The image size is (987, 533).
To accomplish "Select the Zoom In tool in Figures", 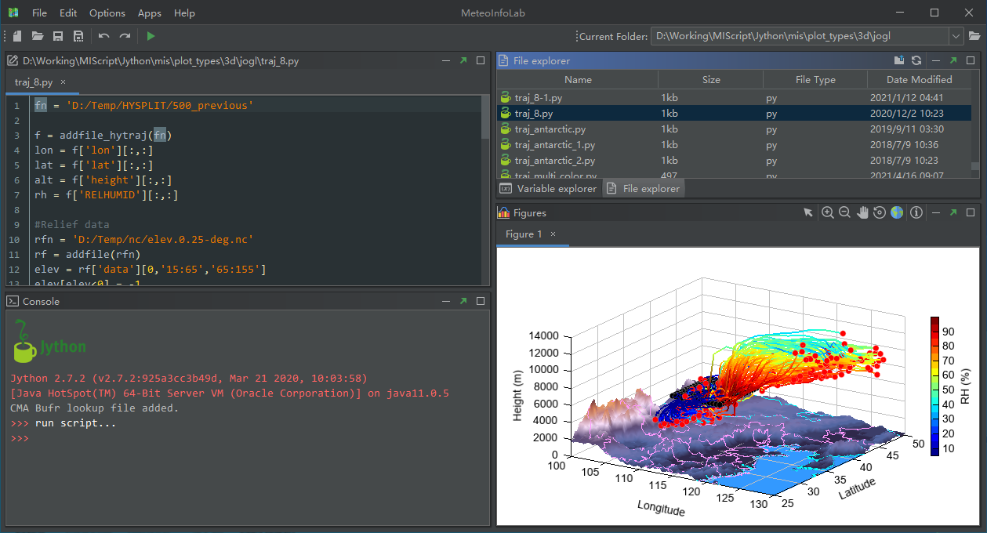I will (827, 213).
